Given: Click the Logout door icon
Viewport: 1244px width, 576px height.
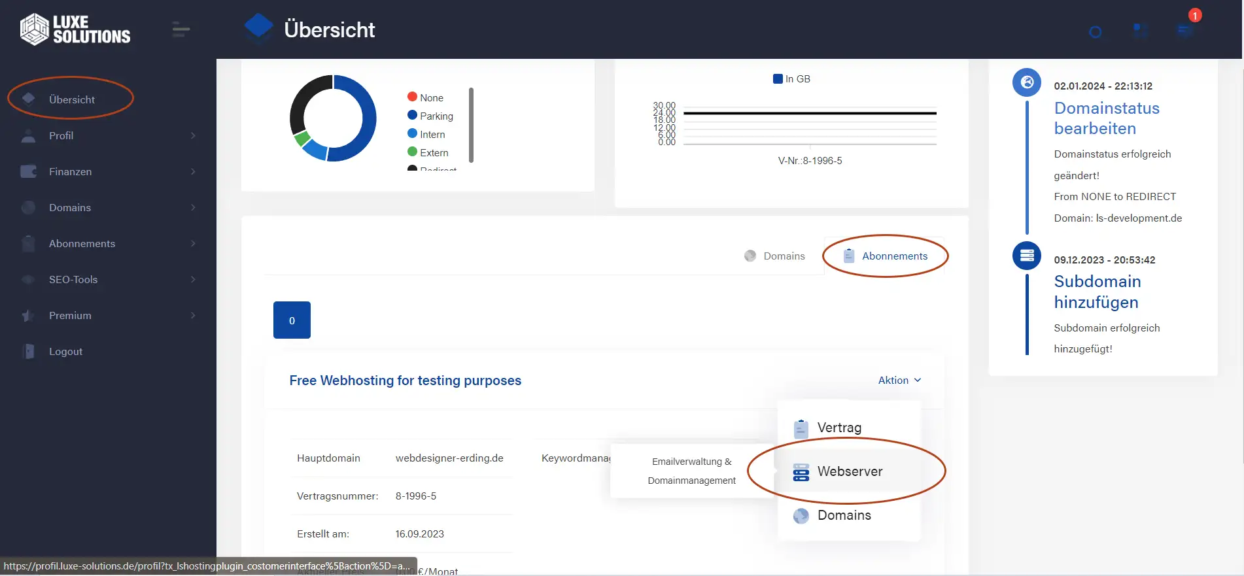Looking at the screenshot, I should pyautogui.click(x=28, y=351).
